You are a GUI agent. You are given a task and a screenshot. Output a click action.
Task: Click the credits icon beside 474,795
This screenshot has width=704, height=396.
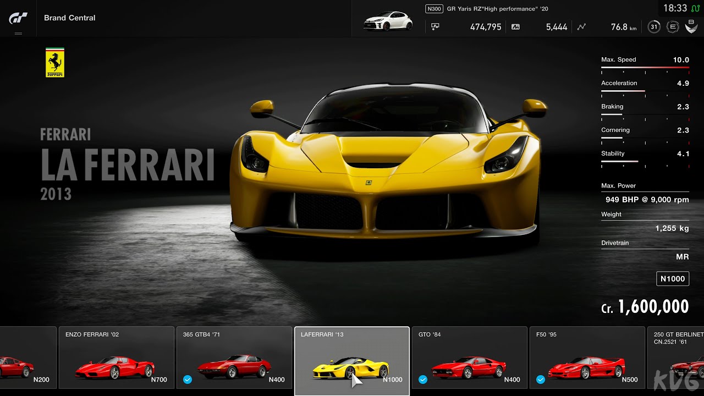pos(435,26)
